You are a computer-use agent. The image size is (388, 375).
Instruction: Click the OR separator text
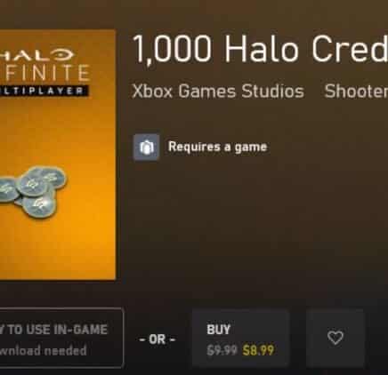point(158,339)
